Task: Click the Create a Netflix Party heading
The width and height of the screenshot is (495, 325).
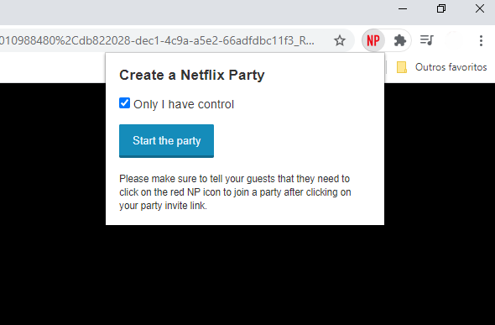Action: click(192, 76)
